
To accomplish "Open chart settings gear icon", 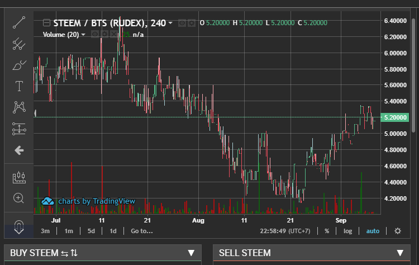I will [x=398, y=231].
